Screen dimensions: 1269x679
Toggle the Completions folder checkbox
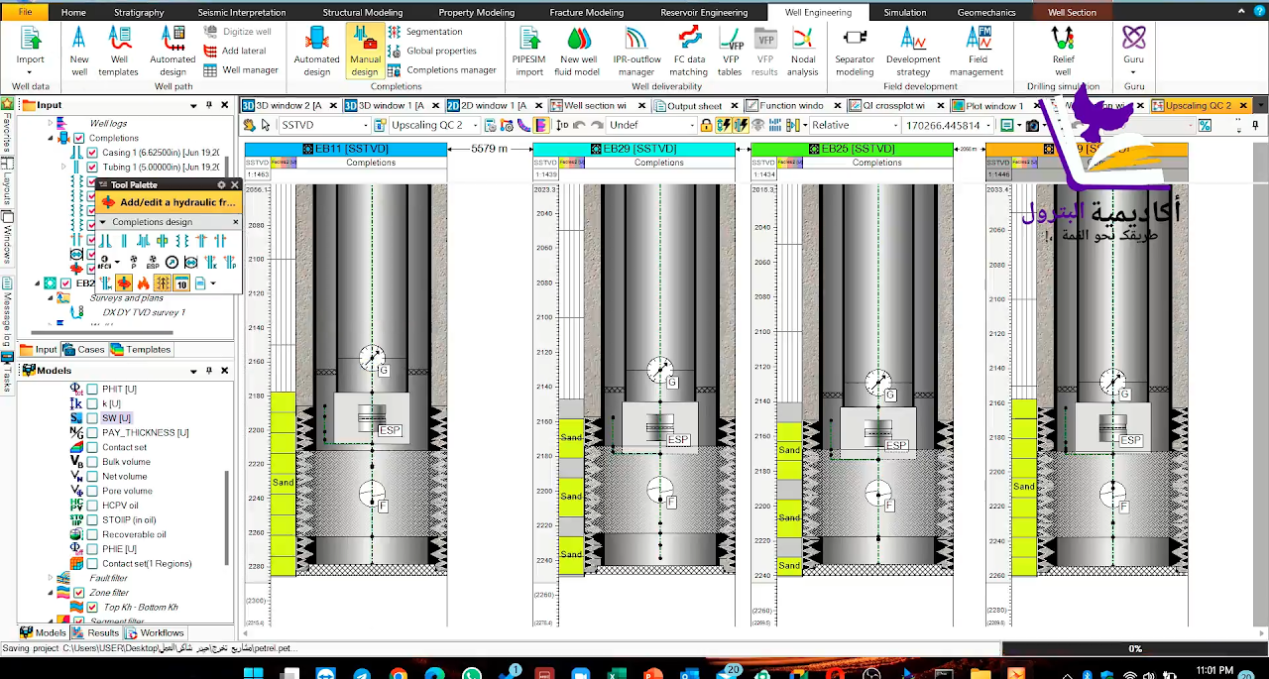click(79, 138)
